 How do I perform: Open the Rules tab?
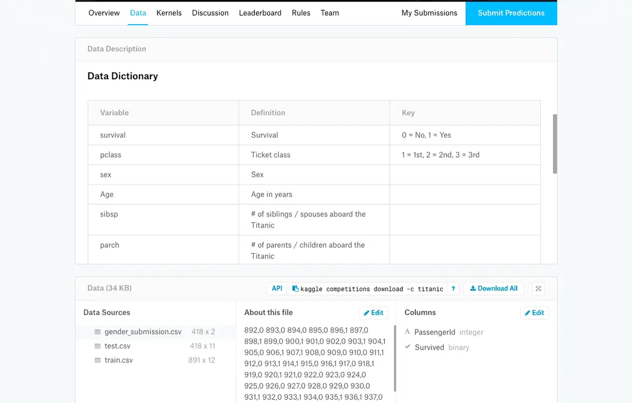(301, 13)
